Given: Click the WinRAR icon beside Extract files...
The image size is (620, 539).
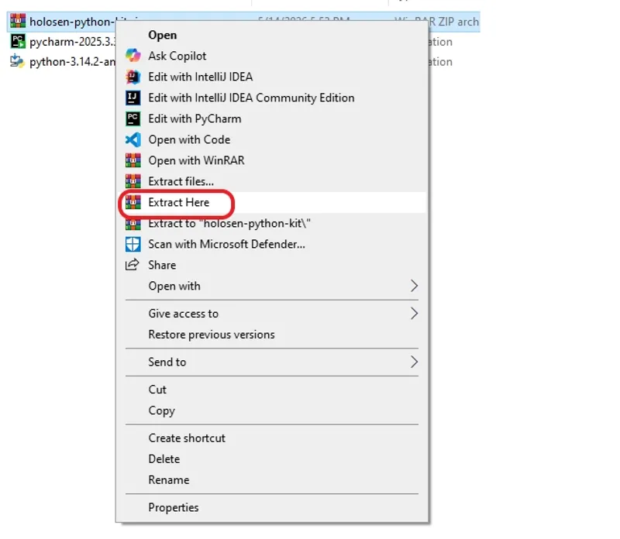Looking at the screenshot, I should point(133,181).
